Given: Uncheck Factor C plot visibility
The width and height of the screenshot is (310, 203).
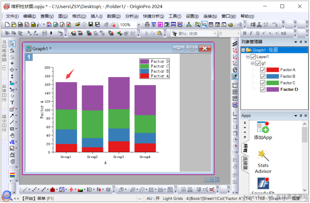Looking at the screenshot, I should (263, 83).
